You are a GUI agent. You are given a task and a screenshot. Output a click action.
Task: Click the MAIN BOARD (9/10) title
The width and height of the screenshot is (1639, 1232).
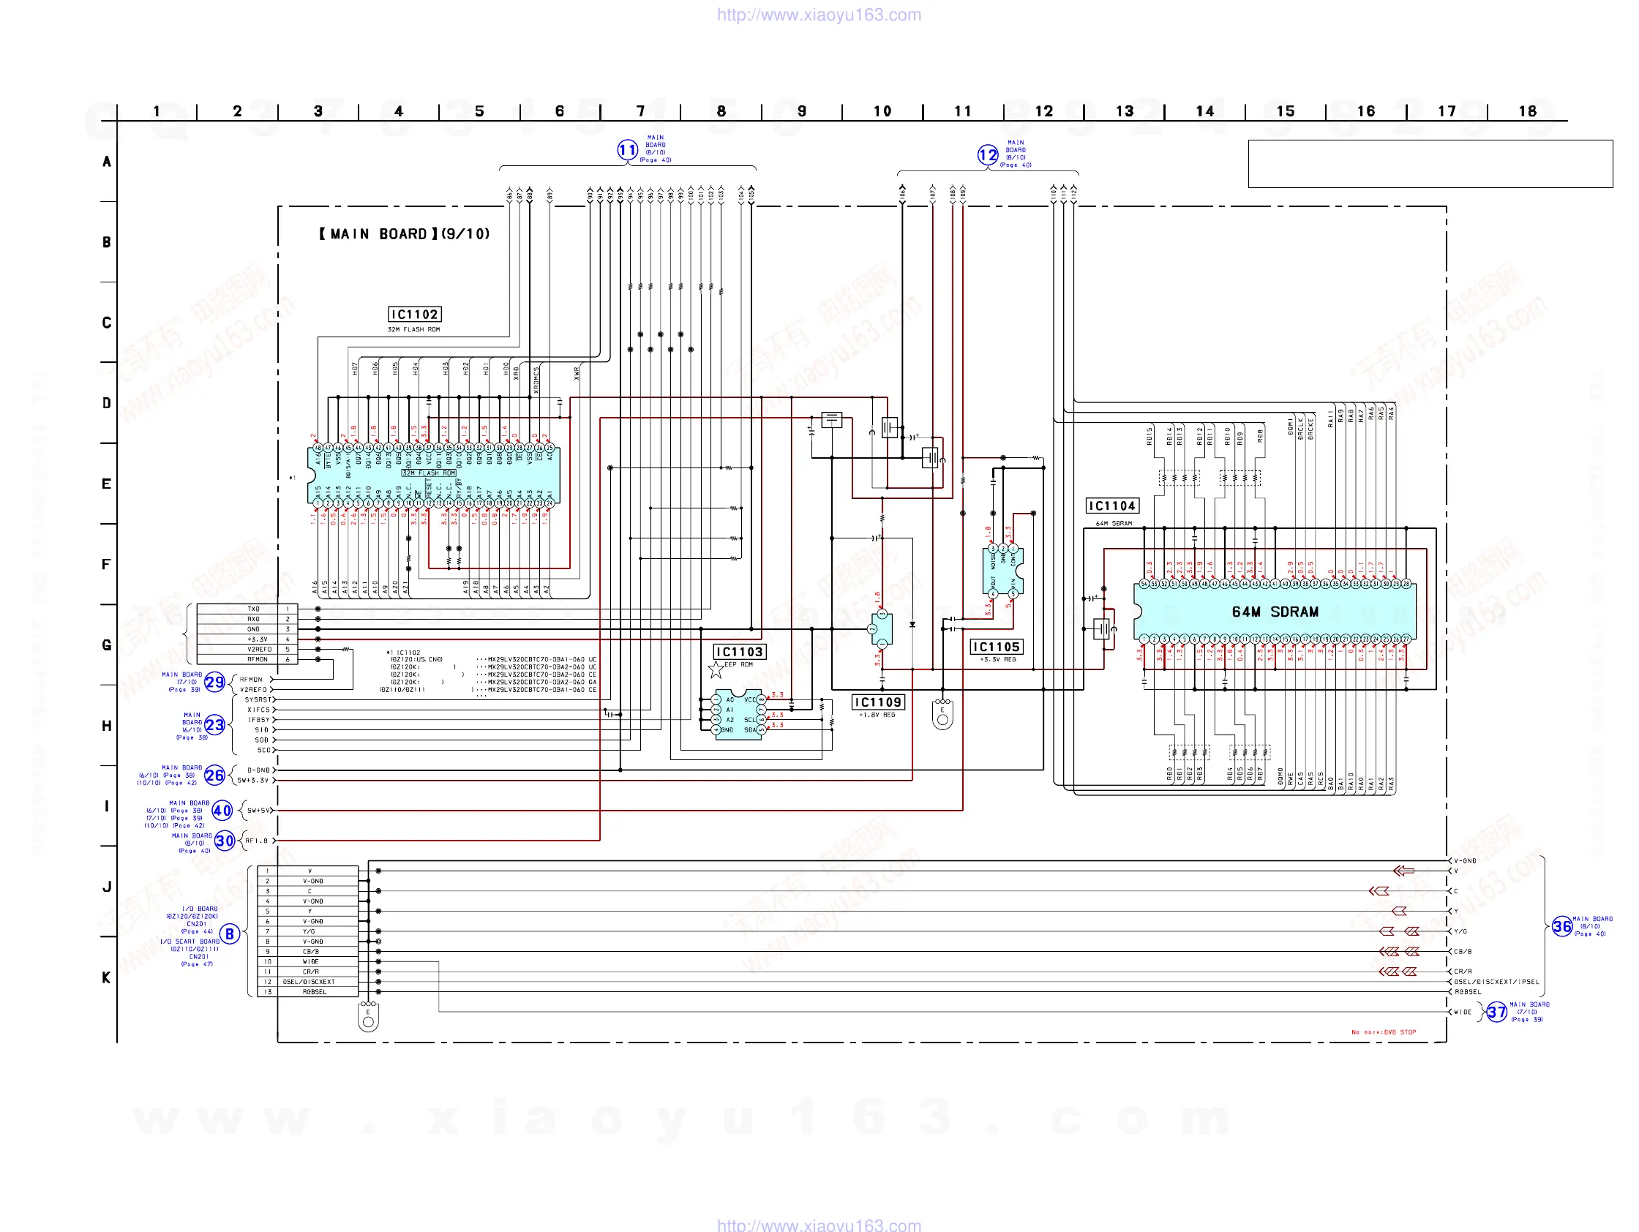(405, 234)
